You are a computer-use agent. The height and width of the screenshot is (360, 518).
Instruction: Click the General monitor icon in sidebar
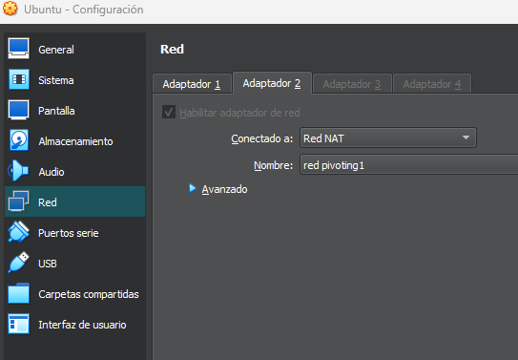point(18,49)
